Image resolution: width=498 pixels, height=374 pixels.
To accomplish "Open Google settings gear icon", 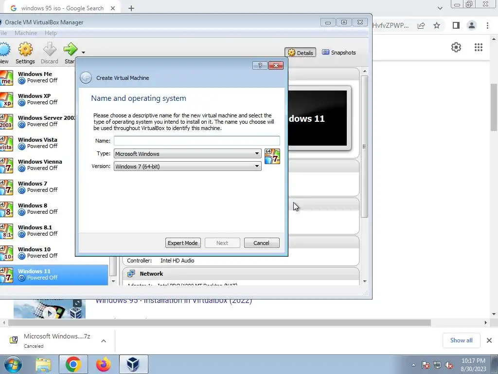I will click(x=456, y=47).
